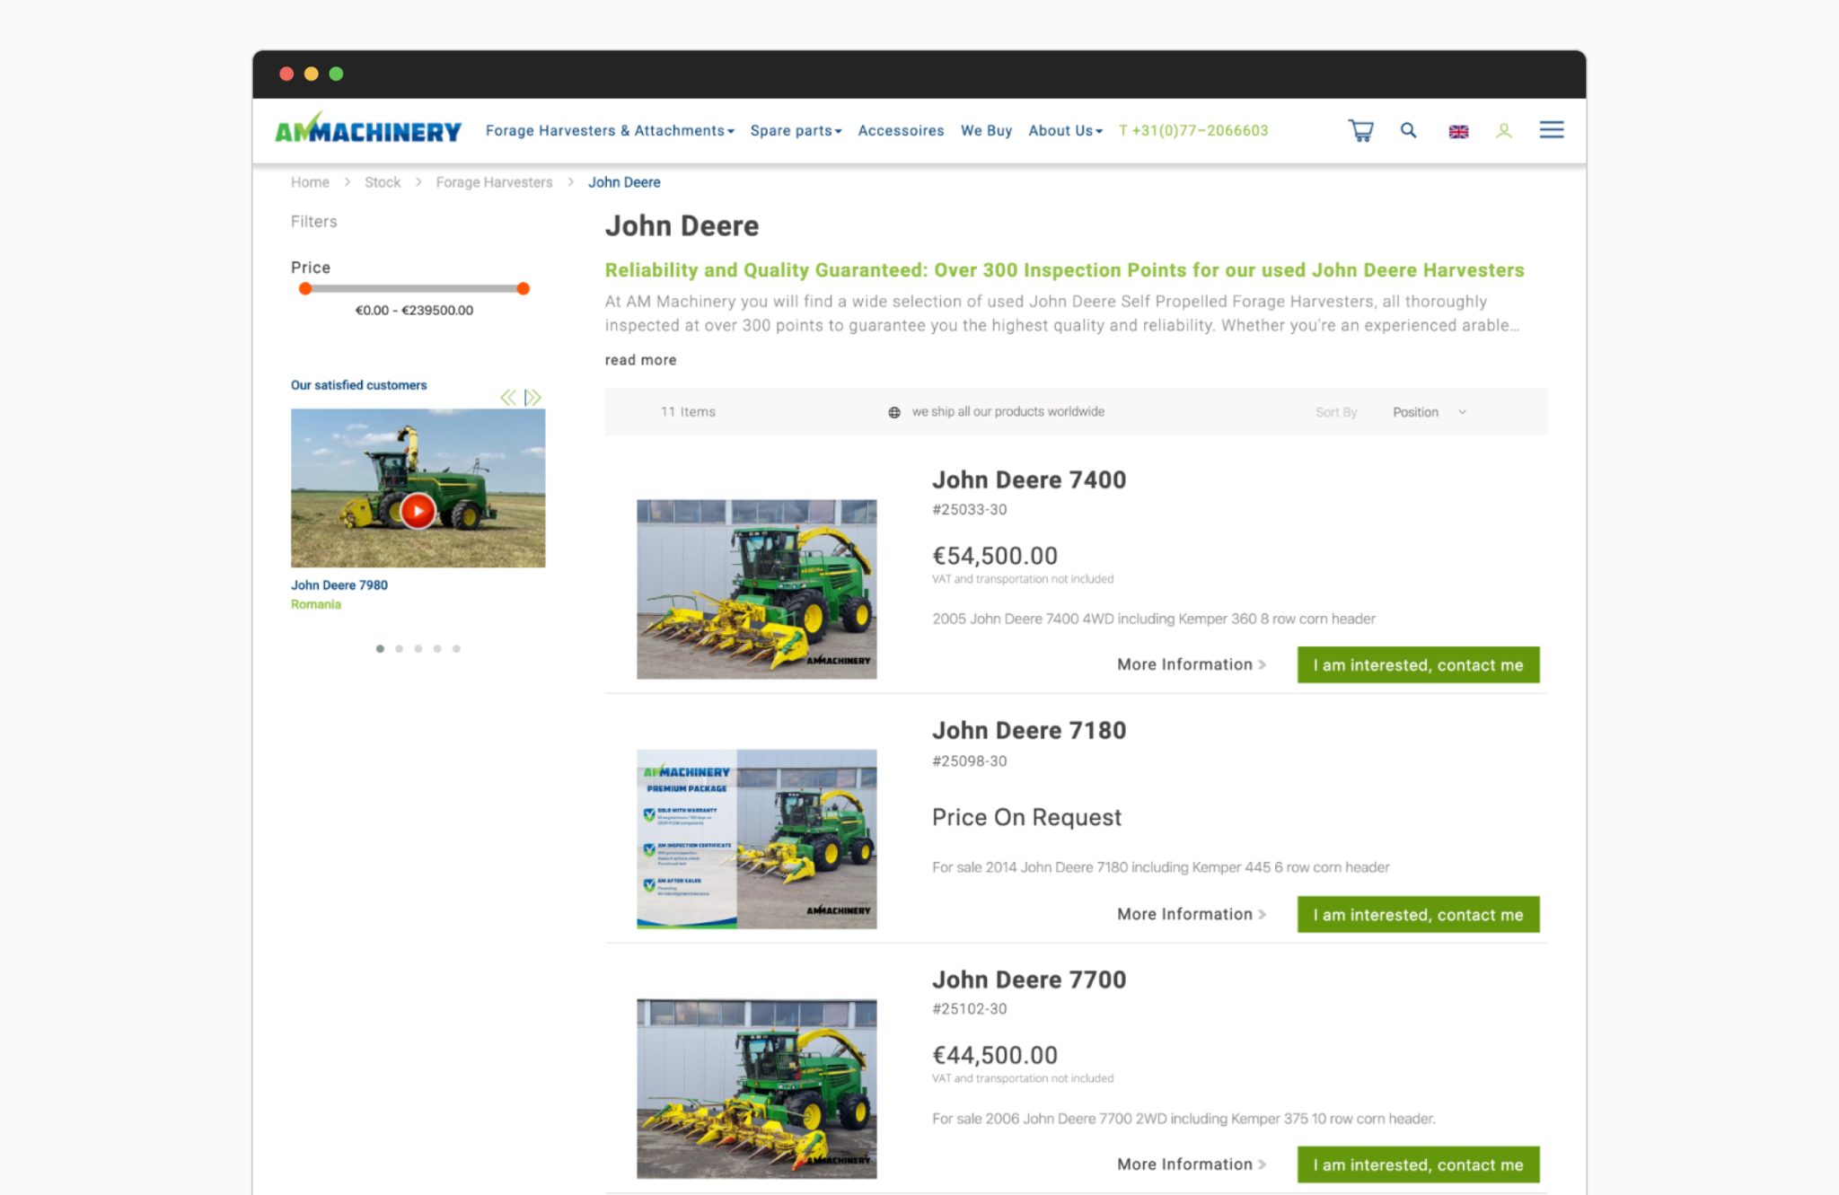The width and height of the screenshot is (1839, 1195).
Task: Click the AM Machinery logo
Action: click(368, 128)
